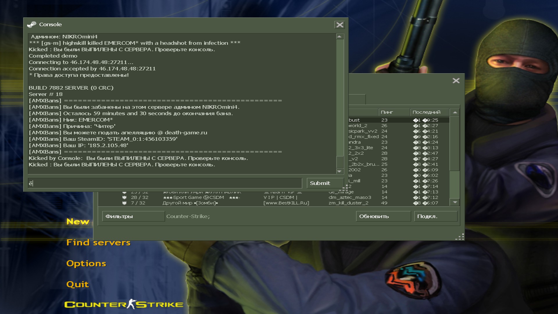
Task: Click the server list scroll-down arrow
Action: (x=455, y=202)
